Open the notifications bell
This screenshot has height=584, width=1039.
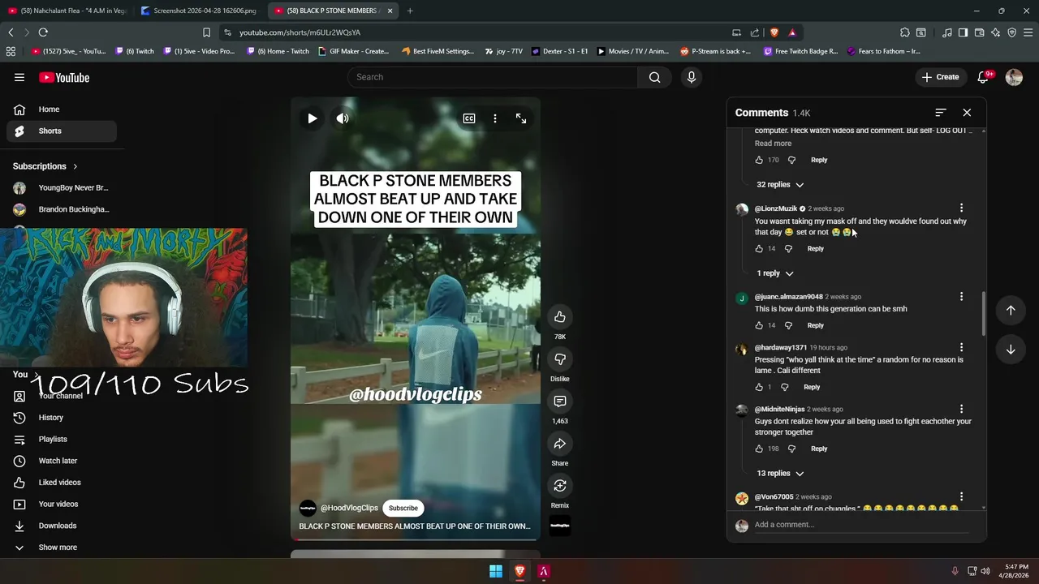click(983, 77)
